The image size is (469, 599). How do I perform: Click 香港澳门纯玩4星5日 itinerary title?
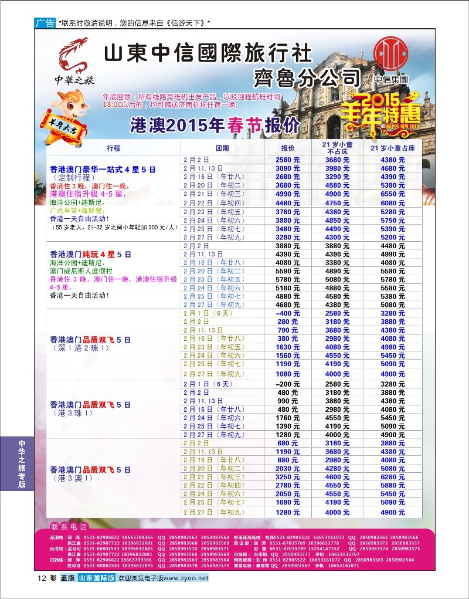pos(90,255)
